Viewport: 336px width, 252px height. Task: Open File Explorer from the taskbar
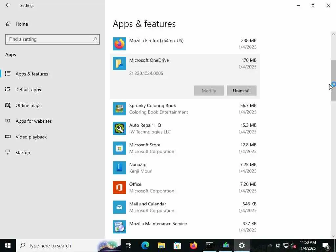[161, 245]
